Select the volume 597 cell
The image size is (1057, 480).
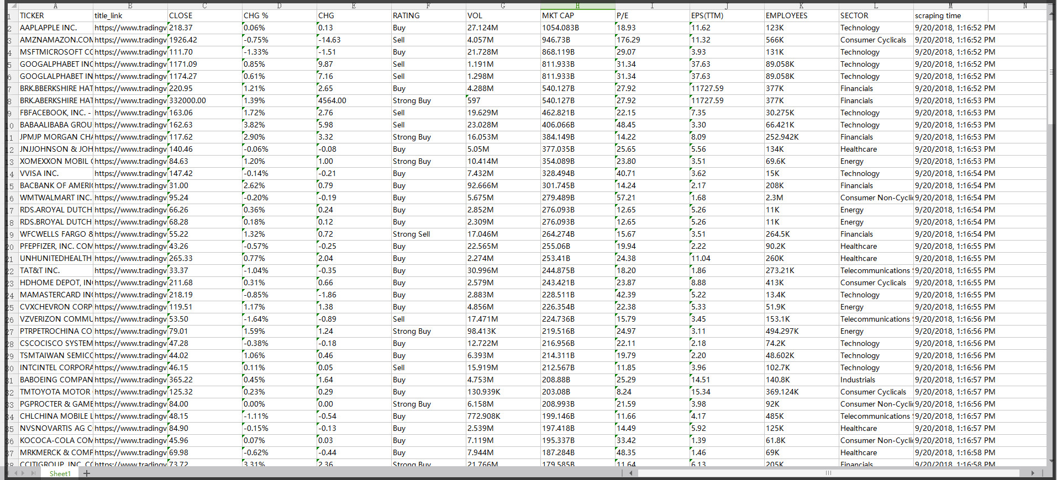tap(503, 100)
